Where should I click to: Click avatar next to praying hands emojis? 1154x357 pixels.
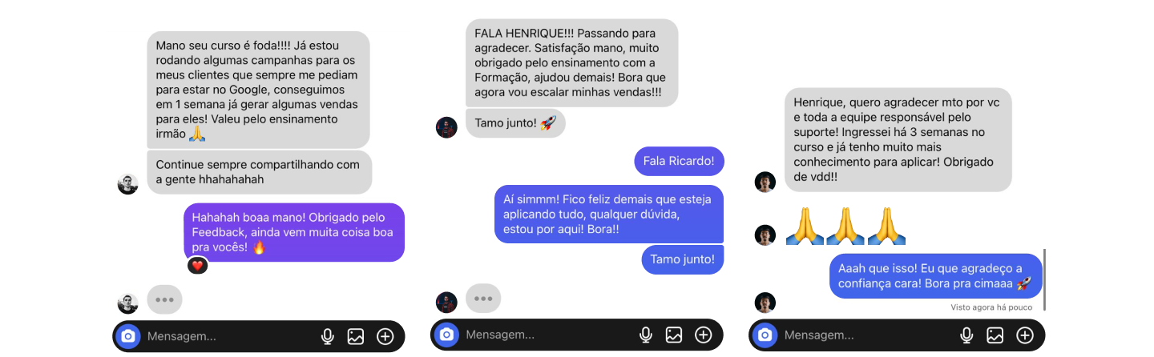[765, 235]
